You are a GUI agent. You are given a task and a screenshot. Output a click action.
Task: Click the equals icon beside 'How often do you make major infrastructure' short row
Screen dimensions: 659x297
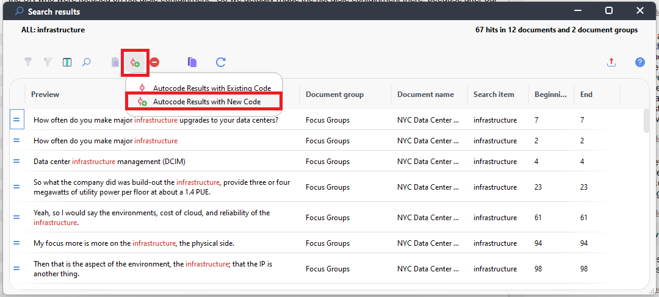pos(16,141)
